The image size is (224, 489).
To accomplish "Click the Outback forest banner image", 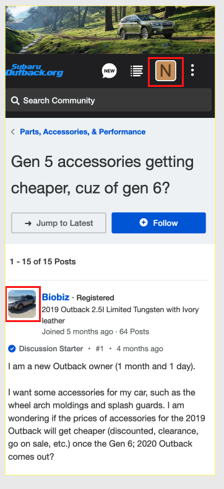I will tap(110, 30).
